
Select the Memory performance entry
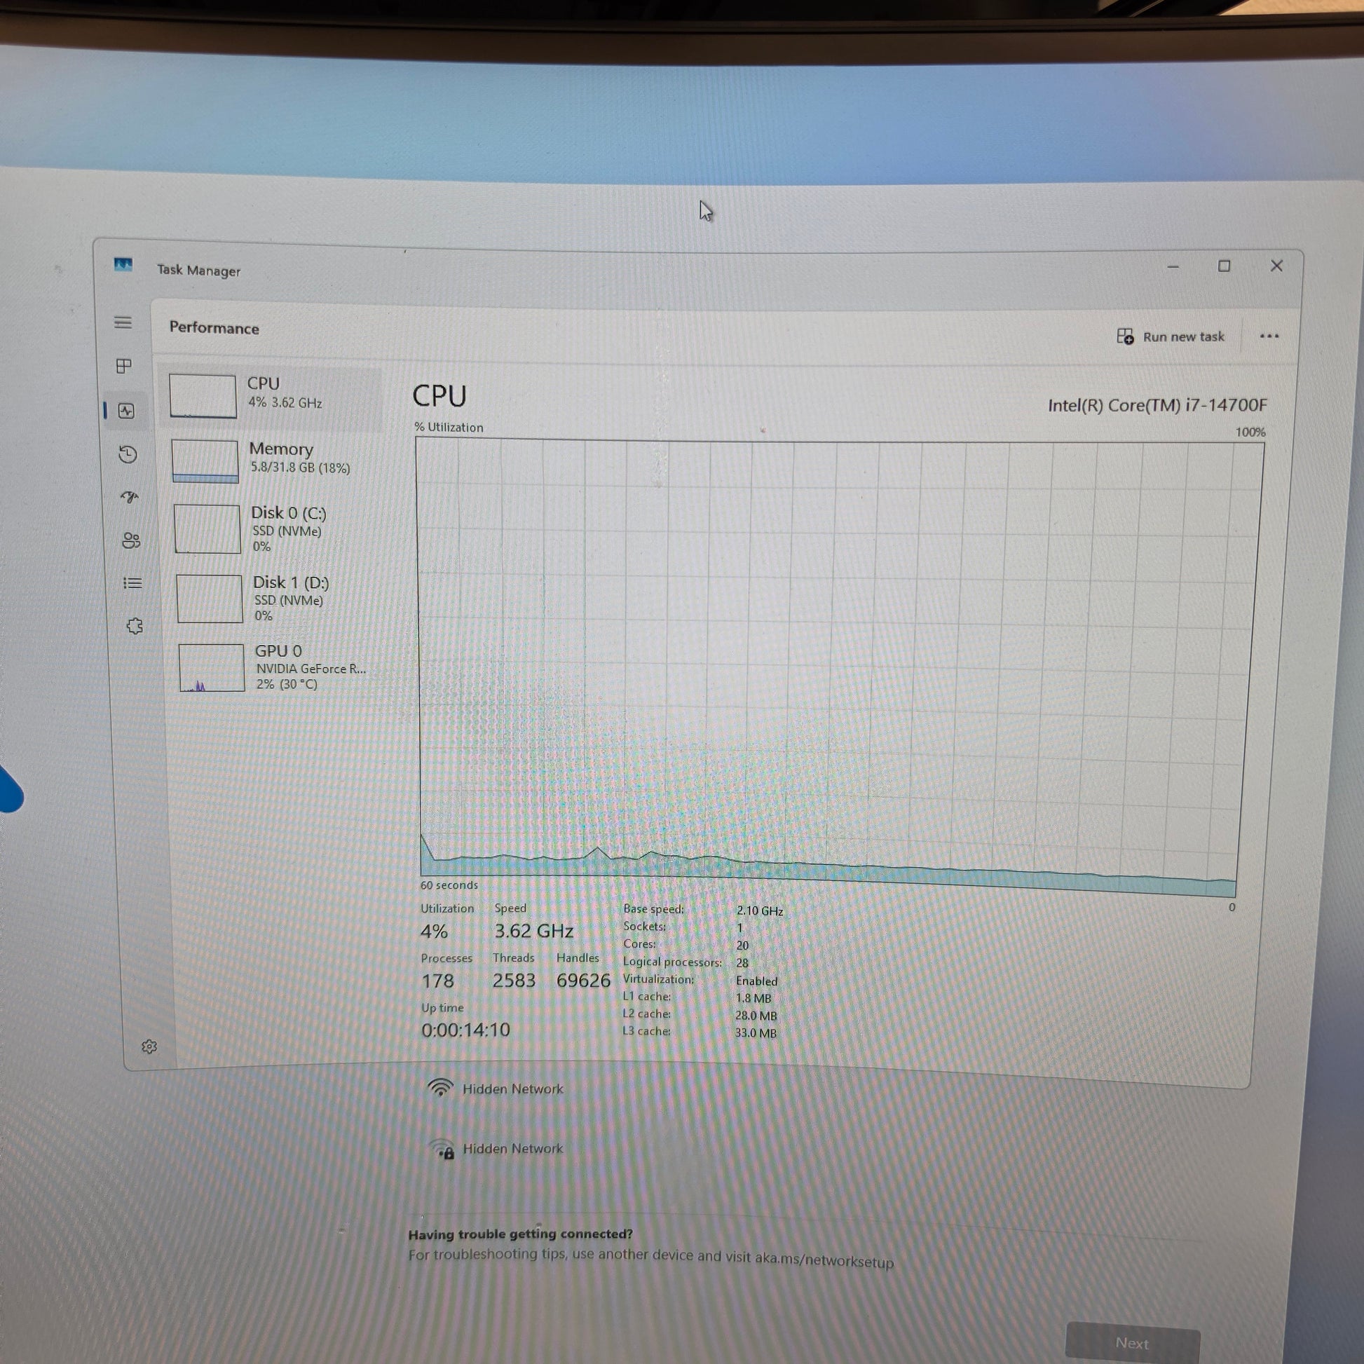274,461
